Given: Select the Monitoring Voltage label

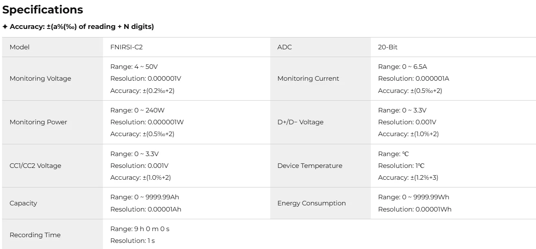Looking at the screenshot, I should point(40,79).
